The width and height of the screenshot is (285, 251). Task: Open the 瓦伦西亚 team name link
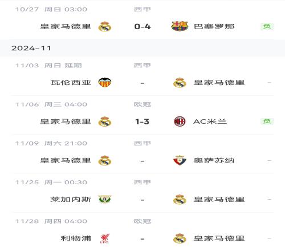pyautogui.click(x=71, y=83)
